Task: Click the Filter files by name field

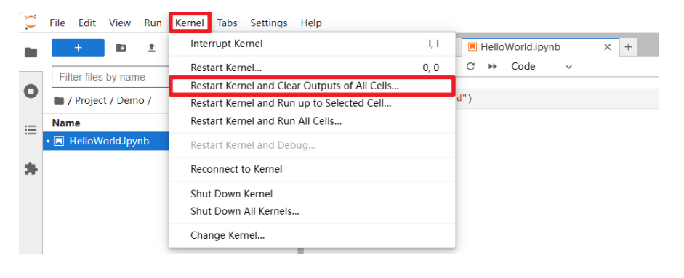Action: [x=110, y=77]
